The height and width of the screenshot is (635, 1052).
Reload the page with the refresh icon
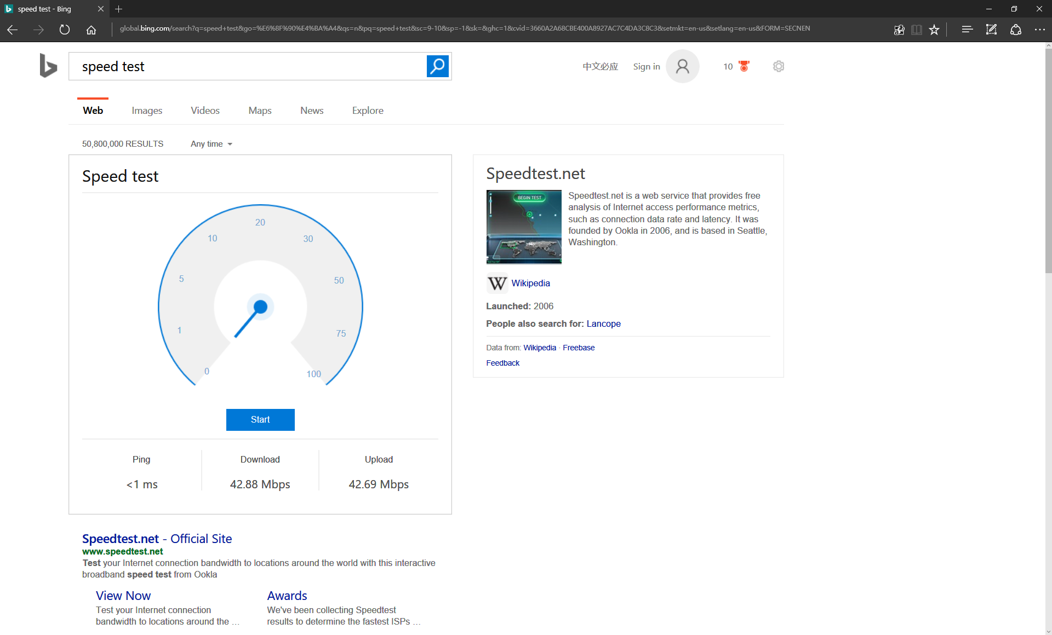pyautogui.click(x=65, y=30)
